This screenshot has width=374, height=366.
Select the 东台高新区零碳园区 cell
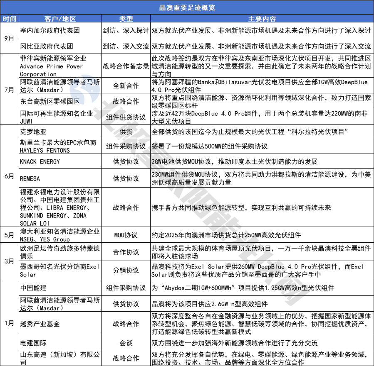(60, 101)
